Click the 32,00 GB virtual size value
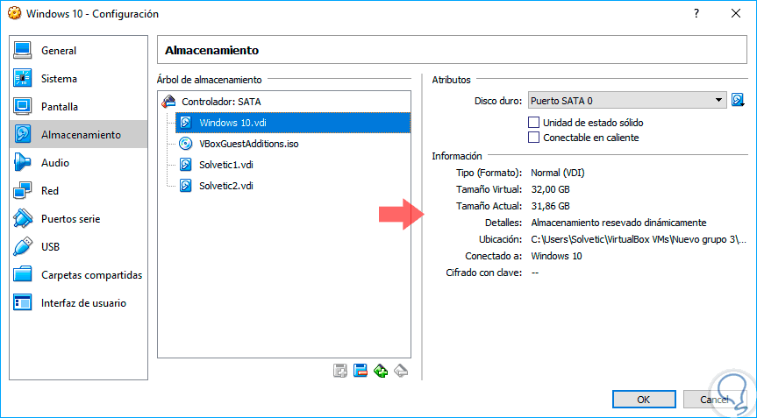757x418 pixels. click(550, 189)
